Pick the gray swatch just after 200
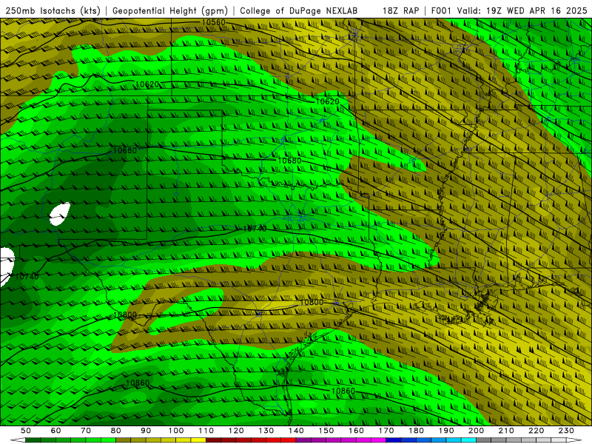Screen dimensions: 592x444 (484, 440)
